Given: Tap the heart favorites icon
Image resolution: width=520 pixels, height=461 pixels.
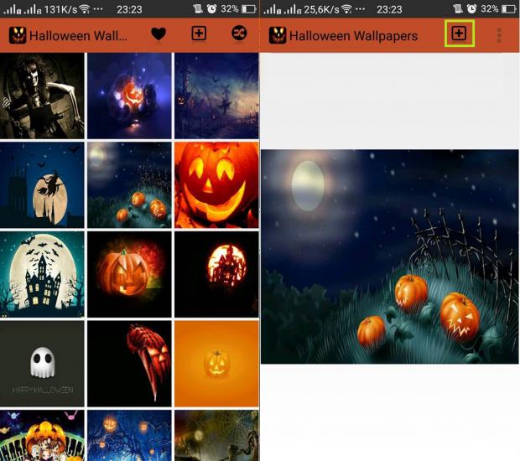Looking at the screenshot, I should [158, 35].
